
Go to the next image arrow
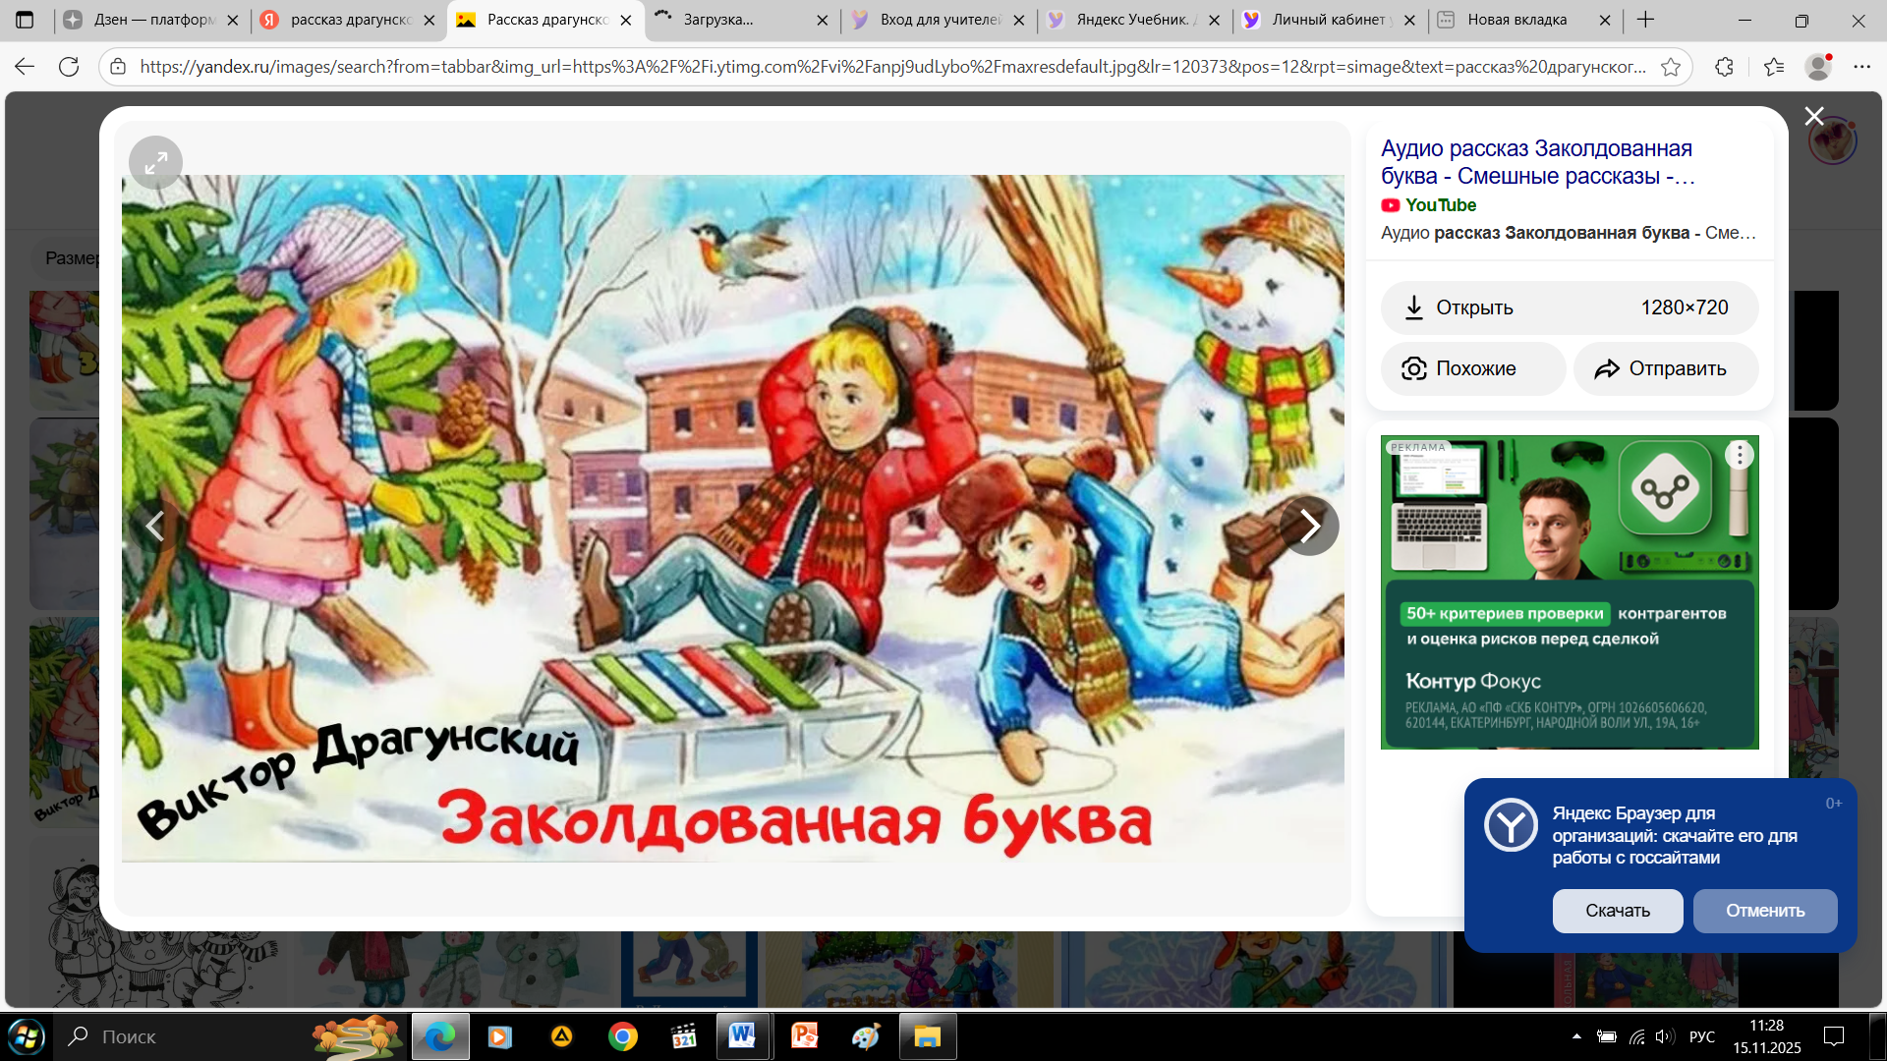[x=1309, y=526]
